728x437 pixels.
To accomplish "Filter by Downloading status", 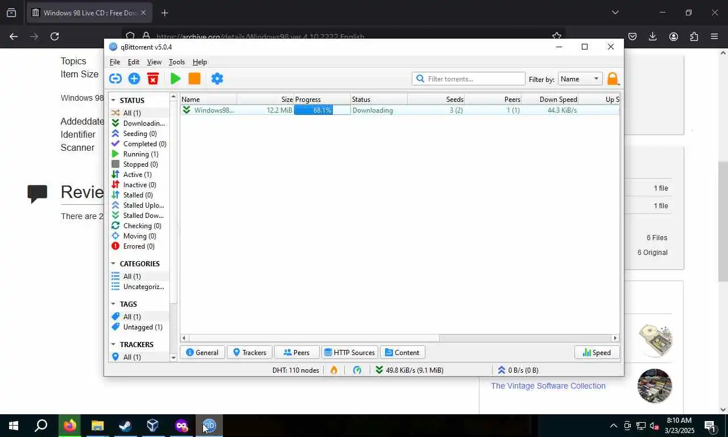I will click(x=139, y=123).
